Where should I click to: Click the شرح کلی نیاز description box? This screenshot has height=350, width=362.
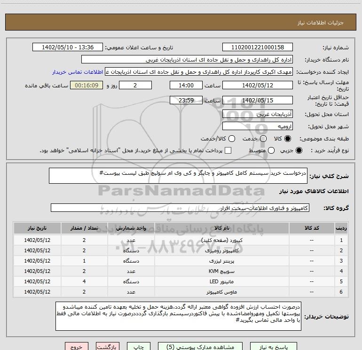pos(178,176)
